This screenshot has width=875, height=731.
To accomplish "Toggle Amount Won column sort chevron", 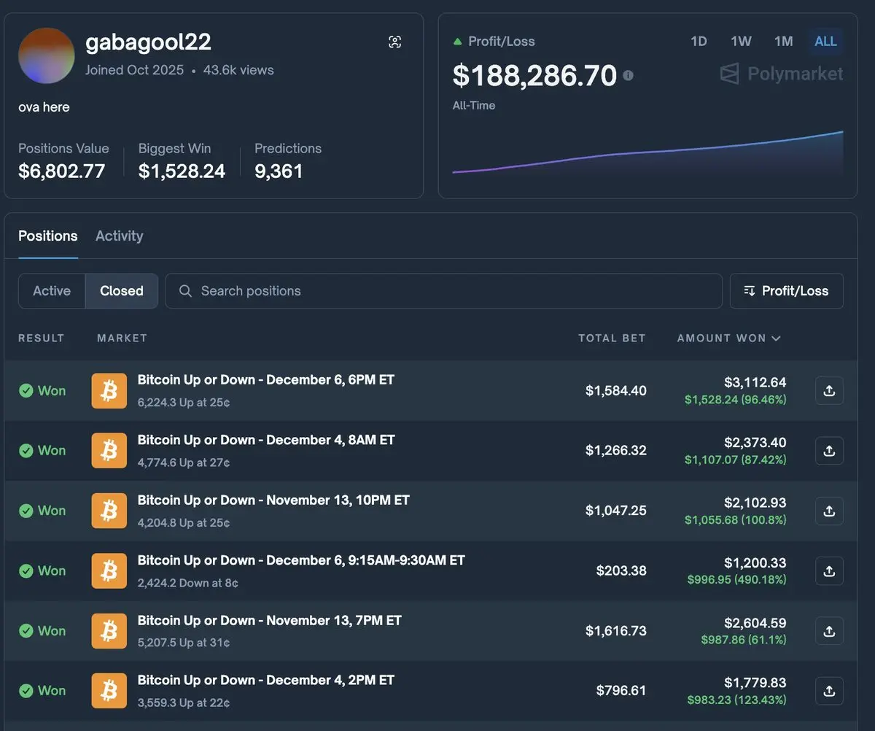I will (x=776, y=338).
